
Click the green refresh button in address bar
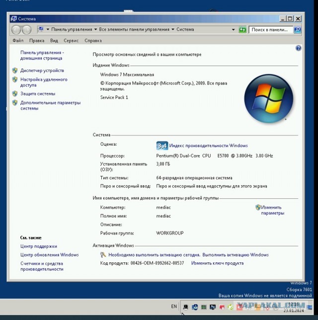[242, 30]
